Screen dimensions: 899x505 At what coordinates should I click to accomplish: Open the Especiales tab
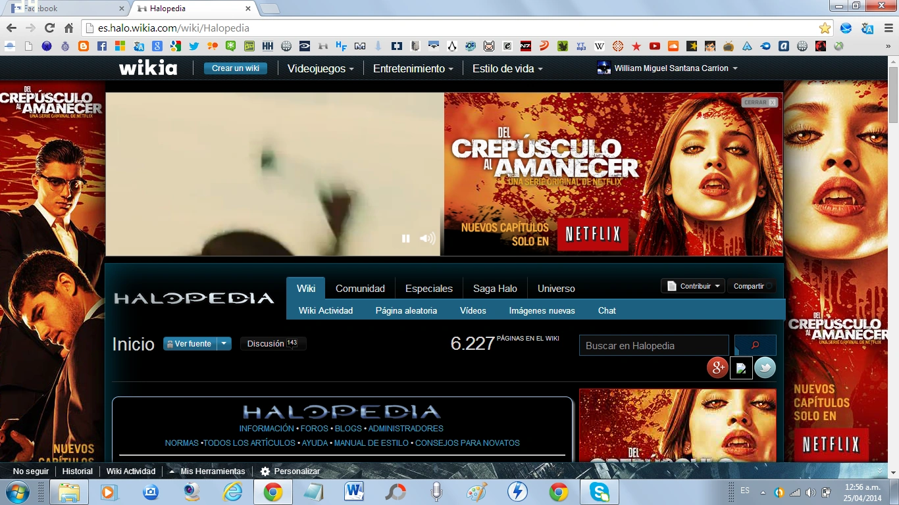(429, 288)
